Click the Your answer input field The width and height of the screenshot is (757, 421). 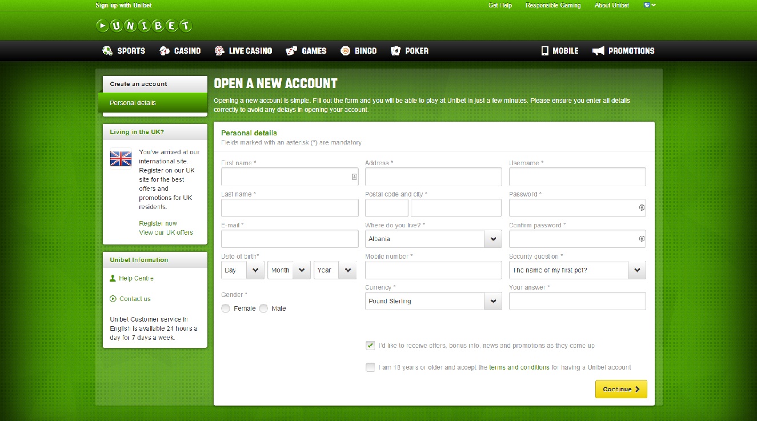click(x=578, y=301)
